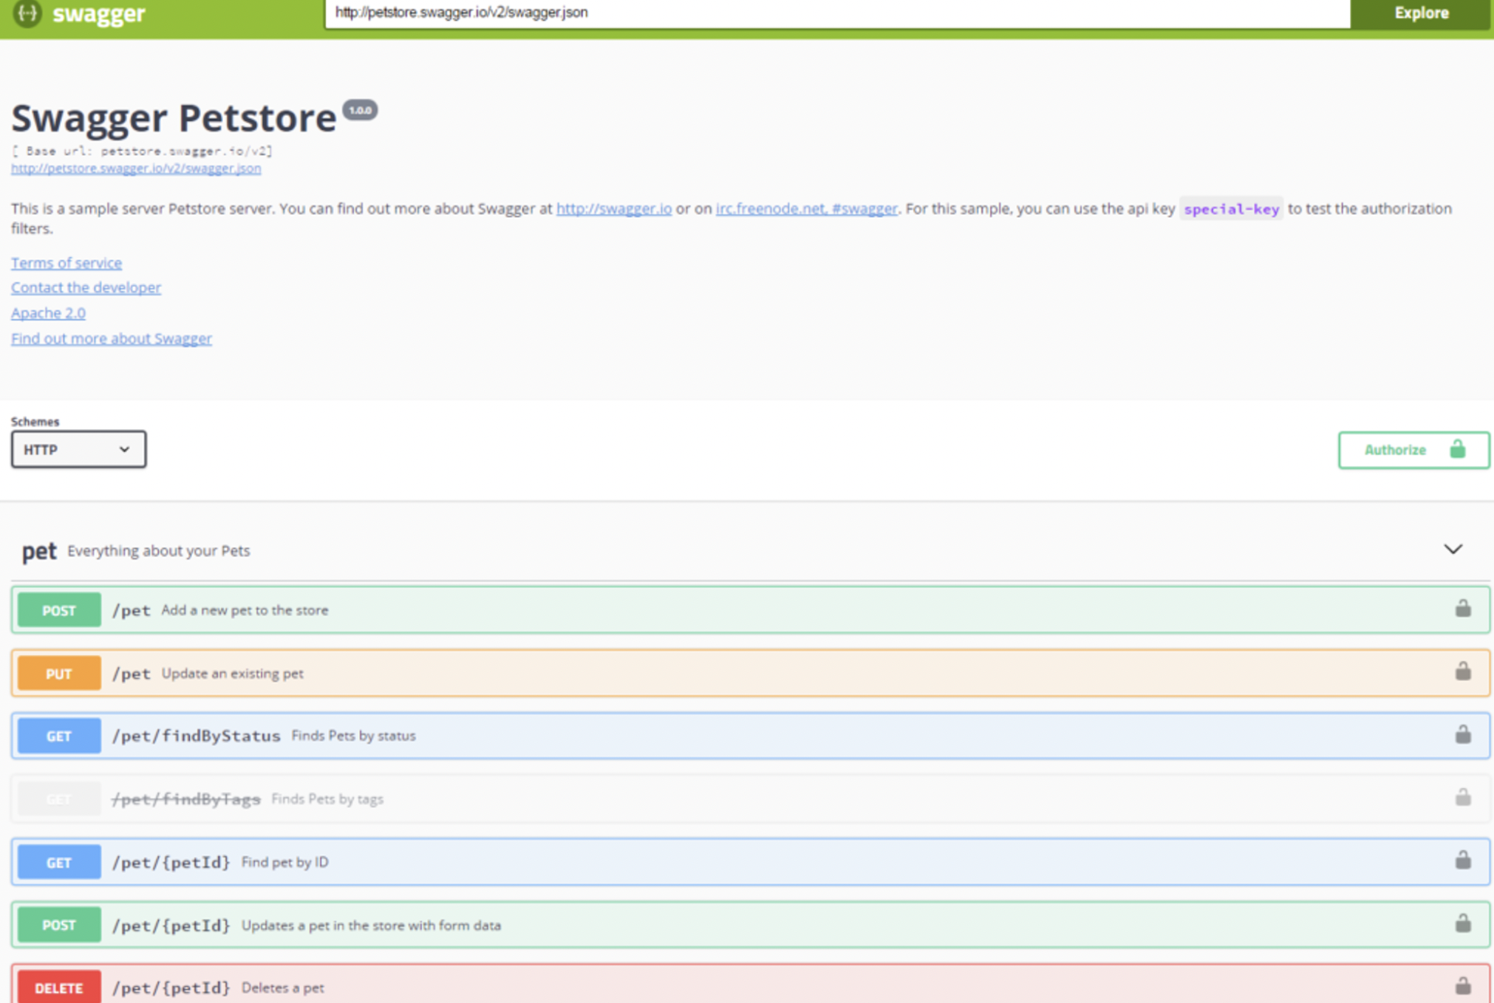This screenshot has height=1003, width=1494.
Task: Click the lock icon on PUT /pet
Action: point(1462,671)
